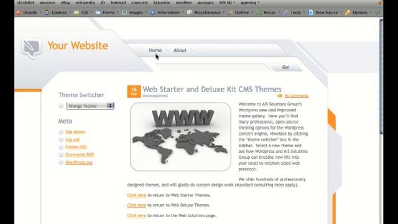The image size is (398, 224).
Task: Expand the gaming bookmark folder
Action: pos(250,2)
